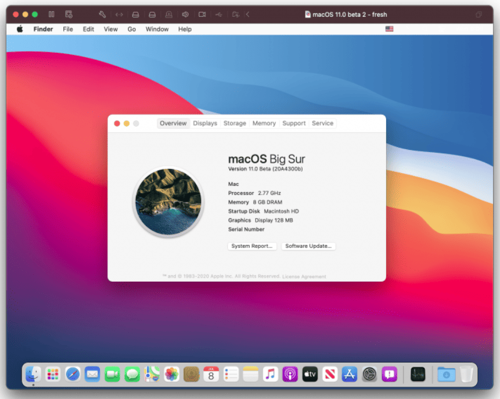The height and width of the screenshot is (399, 500).
Task: Click the US flag input source icon
Action: point(389,29)
